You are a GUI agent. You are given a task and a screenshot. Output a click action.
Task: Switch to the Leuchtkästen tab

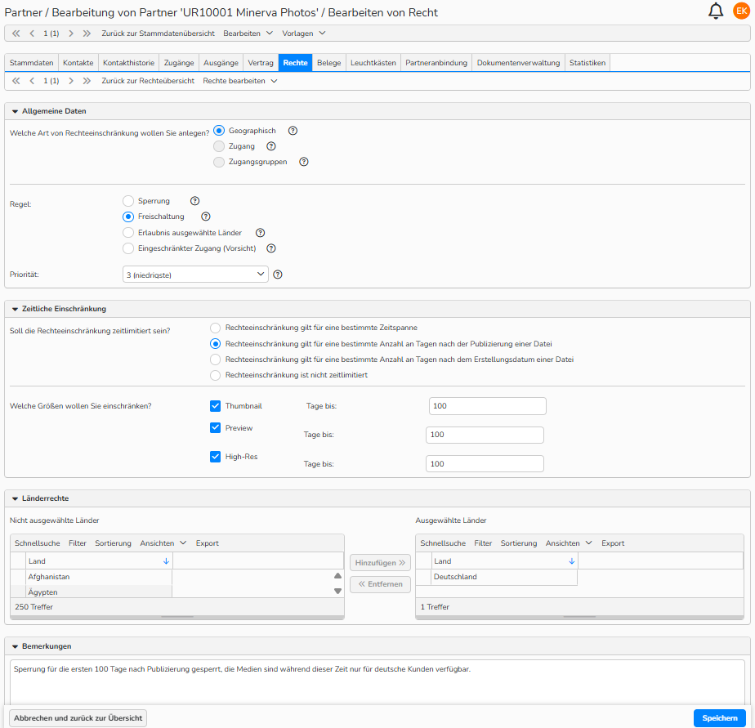(373, 63)
